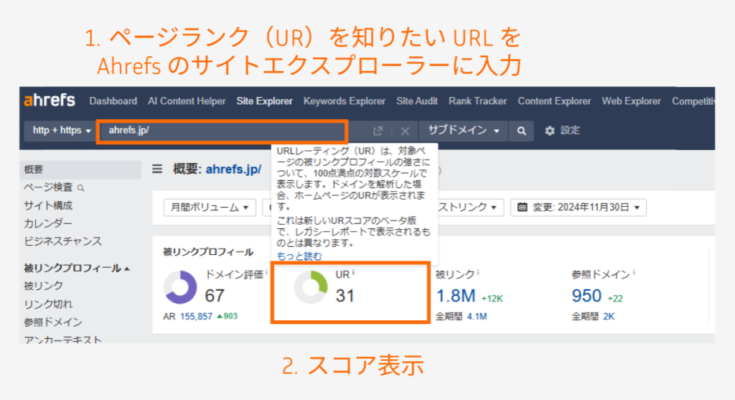Click the UR score 31
The width and height of the screenshot is (735, 400).
[x=345, y=296]
